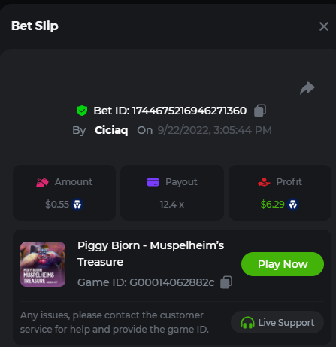Copy the Game ID G00014062882c
Screen dimensions: 336x347
tap(226, 282)
